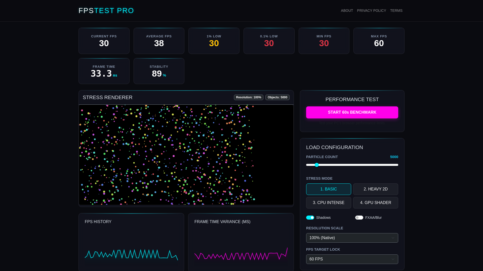483x271 pixels.
Task: Select the 2. HEAVY 2D stress mode
Action: (376, 189)
